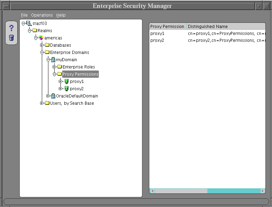Click the Distinguished Name column header

(225, 27)
